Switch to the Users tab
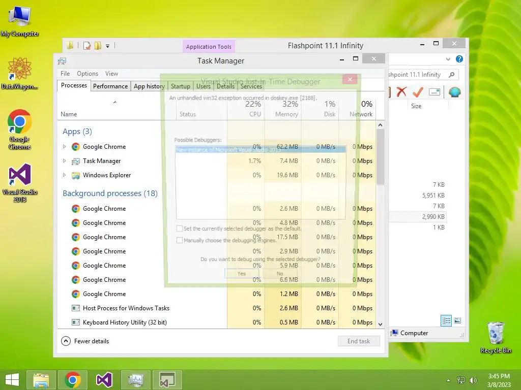521x390 pixels. tap(204, 86)
